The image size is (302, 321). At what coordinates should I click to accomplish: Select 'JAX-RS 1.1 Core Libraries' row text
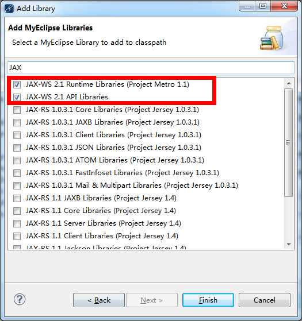tap(101, 211)
